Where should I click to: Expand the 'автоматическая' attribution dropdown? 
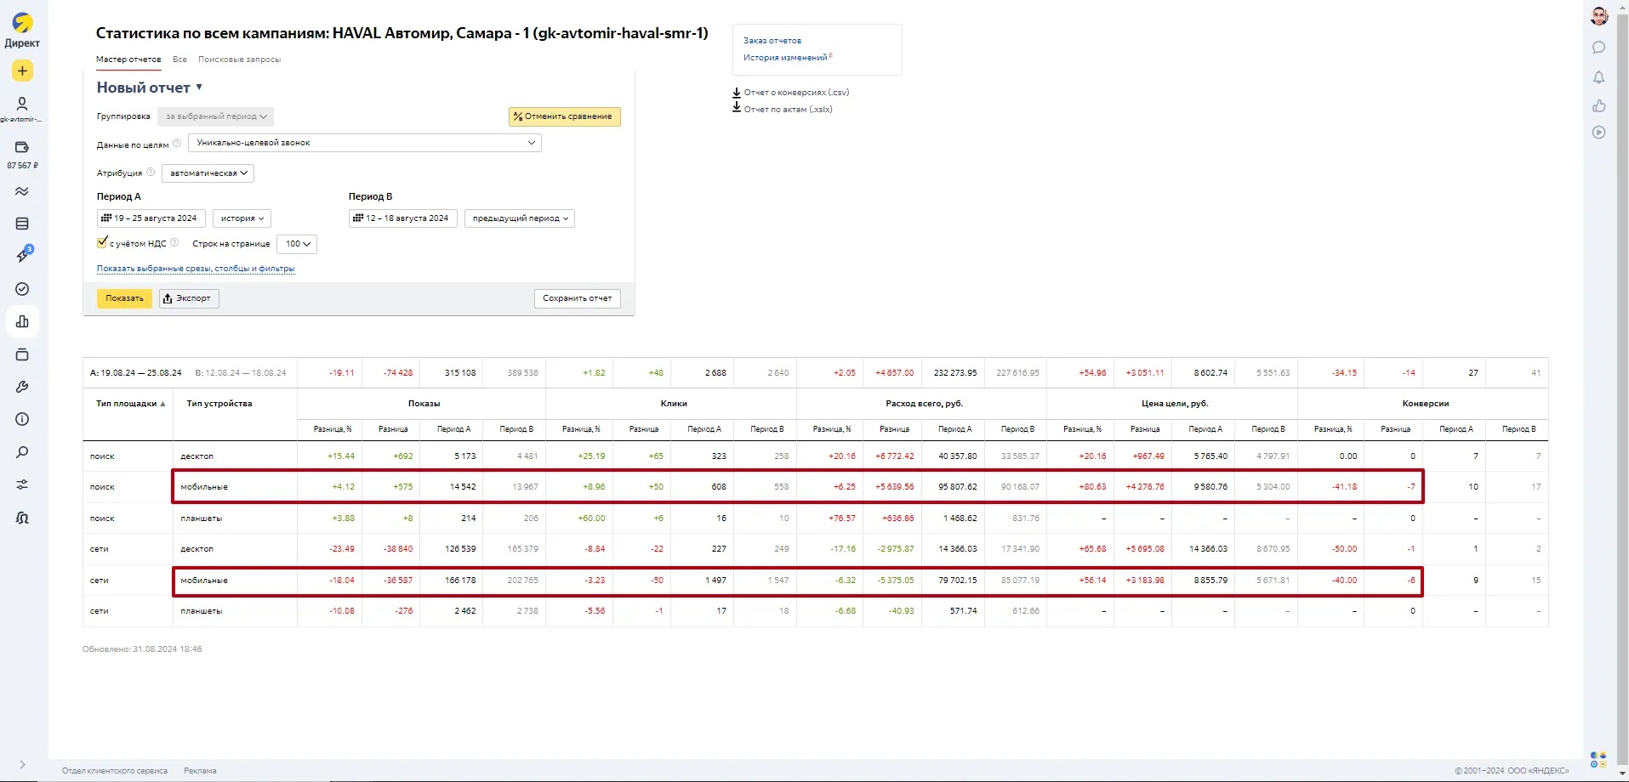click(x=208, y=173)
